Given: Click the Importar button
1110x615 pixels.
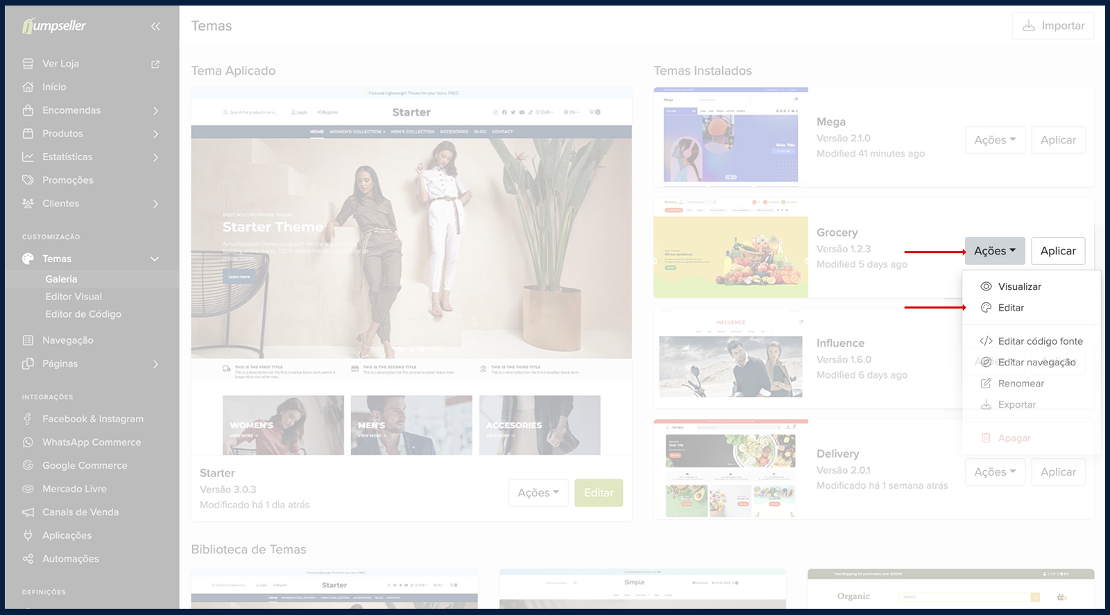Looking at the screenshot, I should point(1053,26).
